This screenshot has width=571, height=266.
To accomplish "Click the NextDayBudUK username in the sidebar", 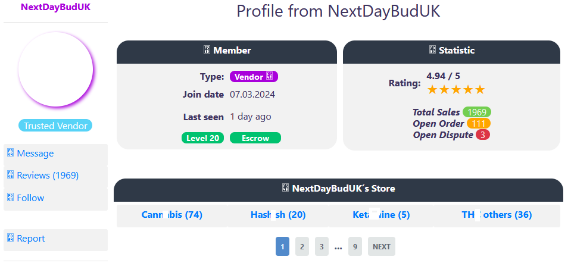I will [x=56, y=8].
